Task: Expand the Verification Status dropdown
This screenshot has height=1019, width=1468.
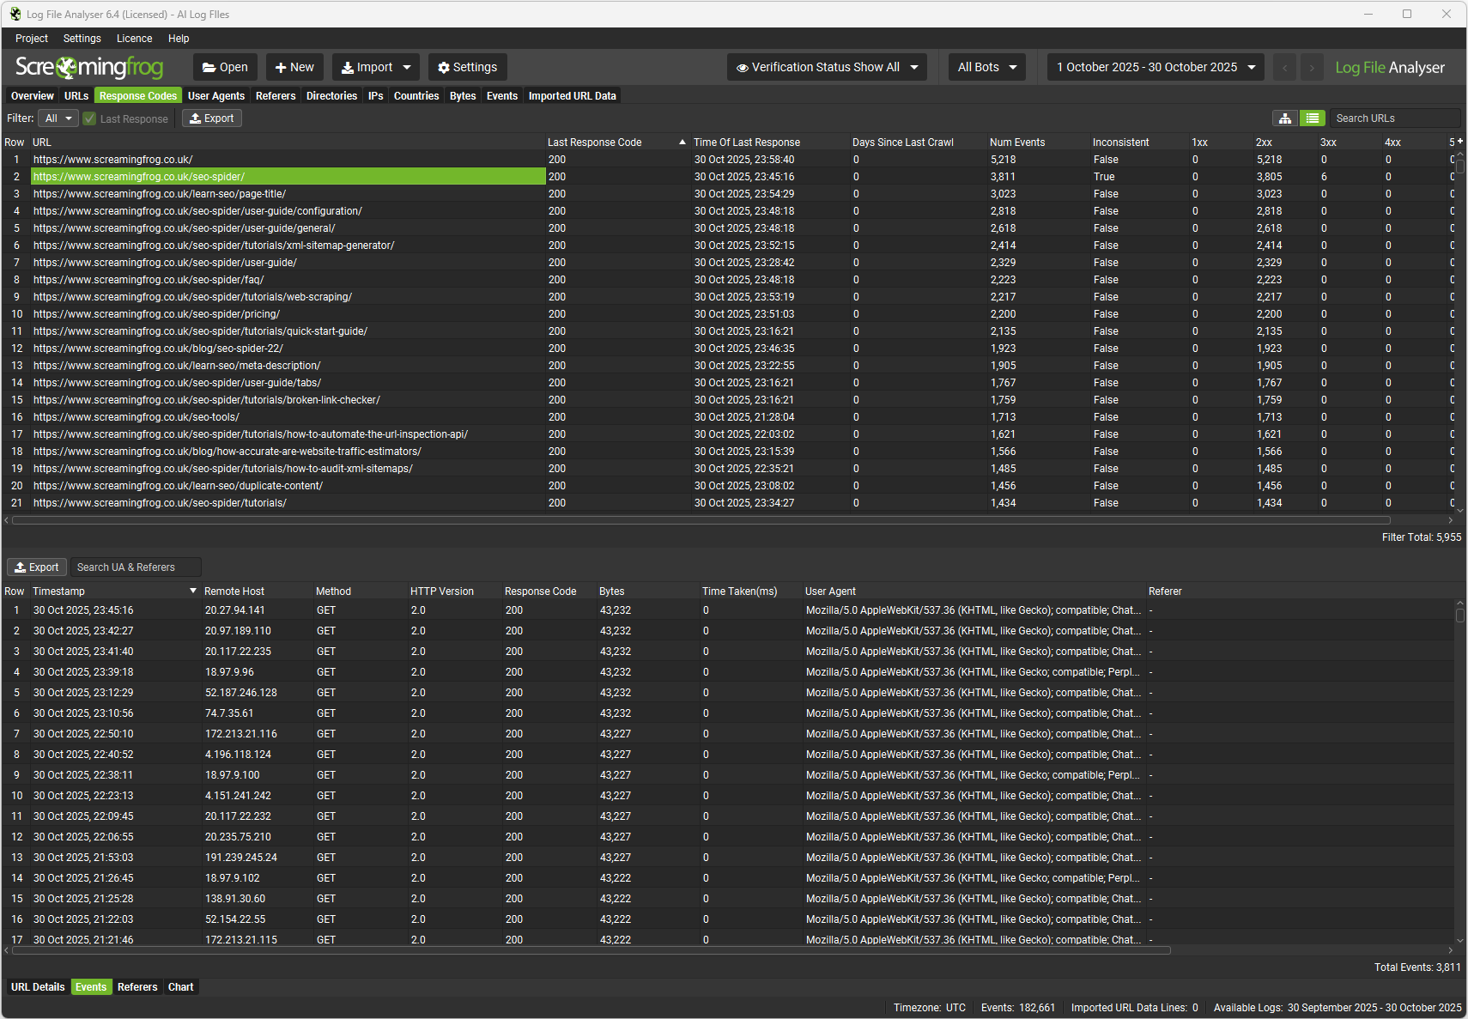Action: point(827,67)
